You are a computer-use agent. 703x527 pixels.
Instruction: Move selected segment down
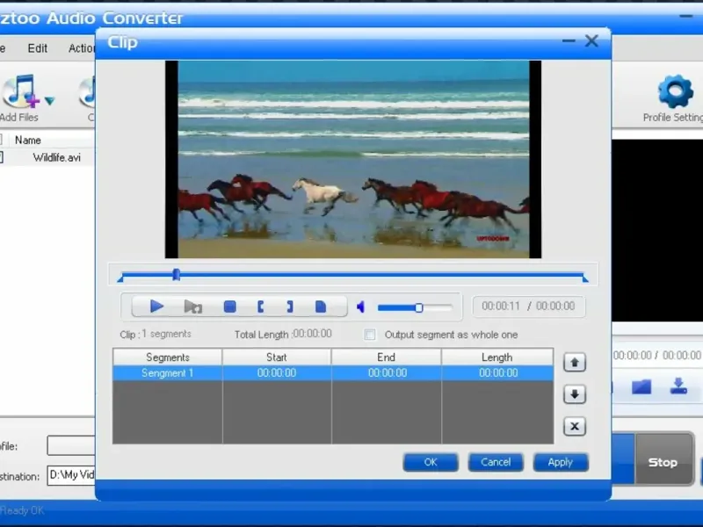[x=575, y=394]
